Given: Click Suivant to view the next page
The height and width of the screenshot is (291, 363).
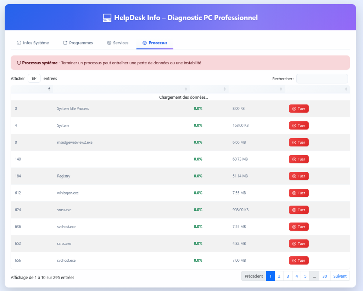Looking at the screenshot, I should 340,276.
